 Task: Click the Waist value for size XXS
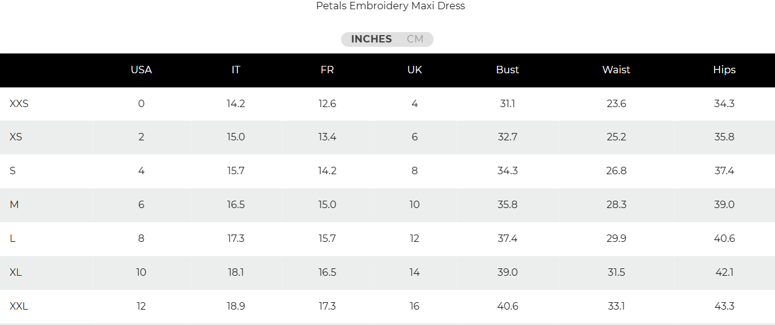click(x=616, y=104)
